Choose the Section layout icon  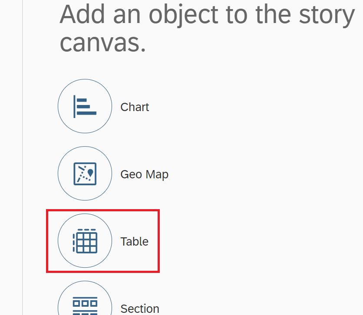(85, 305)
